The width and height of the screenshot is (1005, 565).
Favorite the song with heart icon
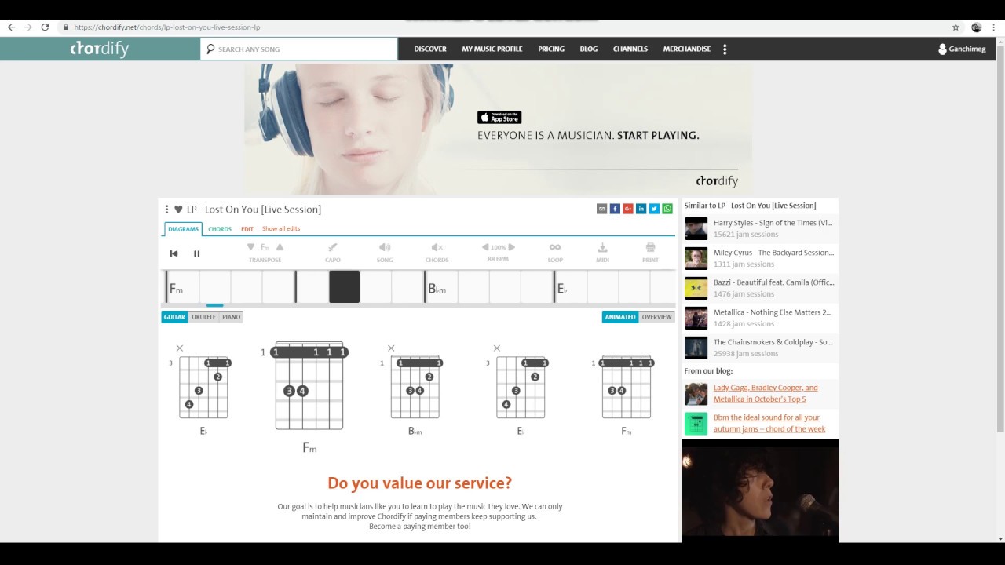178,210
